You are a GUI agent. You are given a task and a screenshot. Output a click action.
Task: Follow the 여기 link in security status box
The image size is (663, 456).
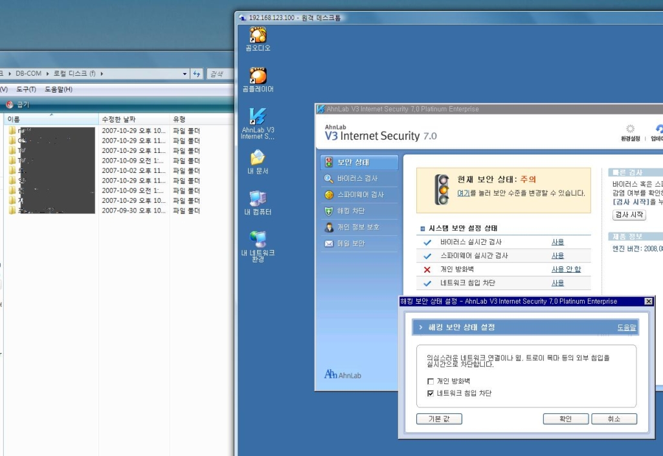(464, 193)
